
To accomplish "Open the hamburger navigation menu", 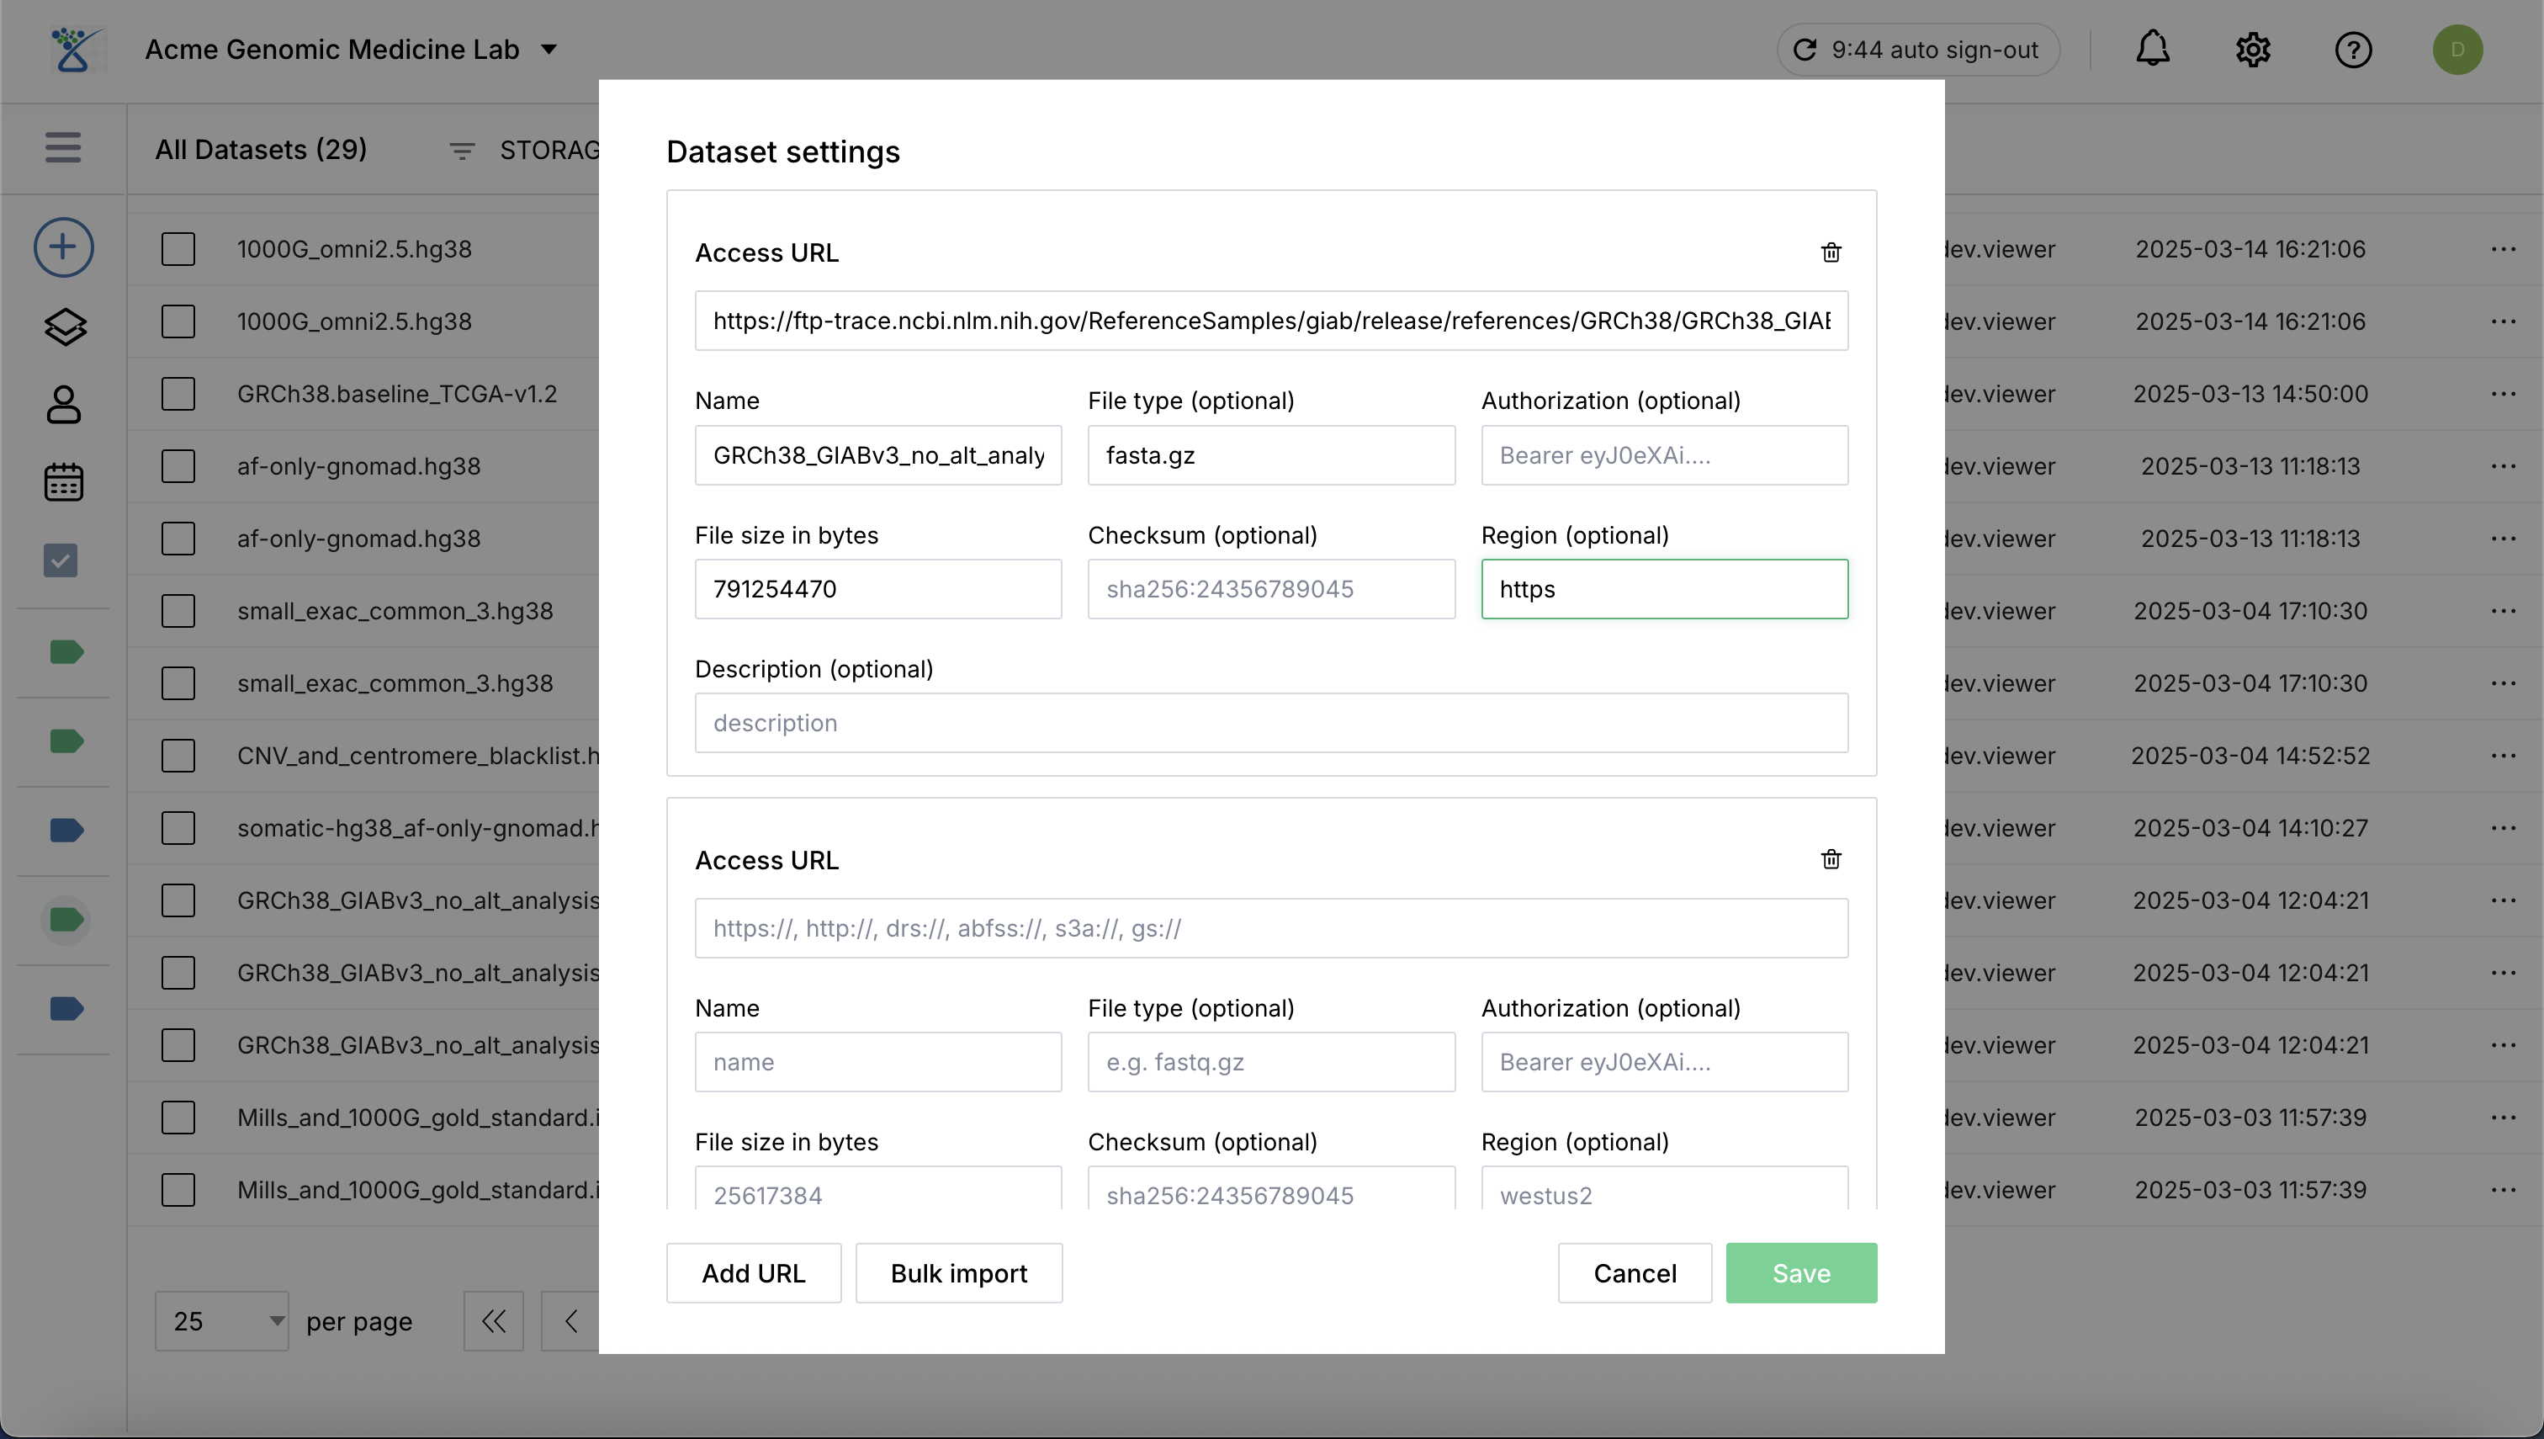I will 62,147.
